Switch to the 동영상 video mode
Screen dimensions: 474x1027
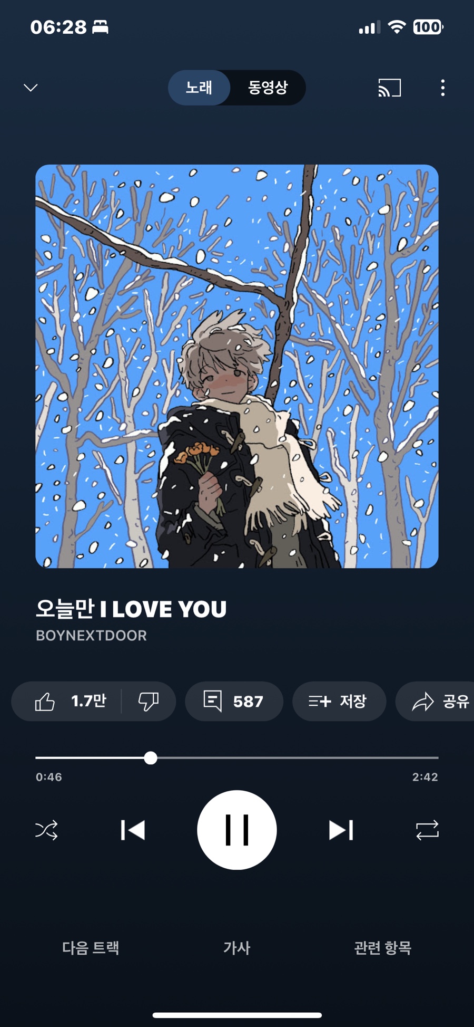point(268,88)
